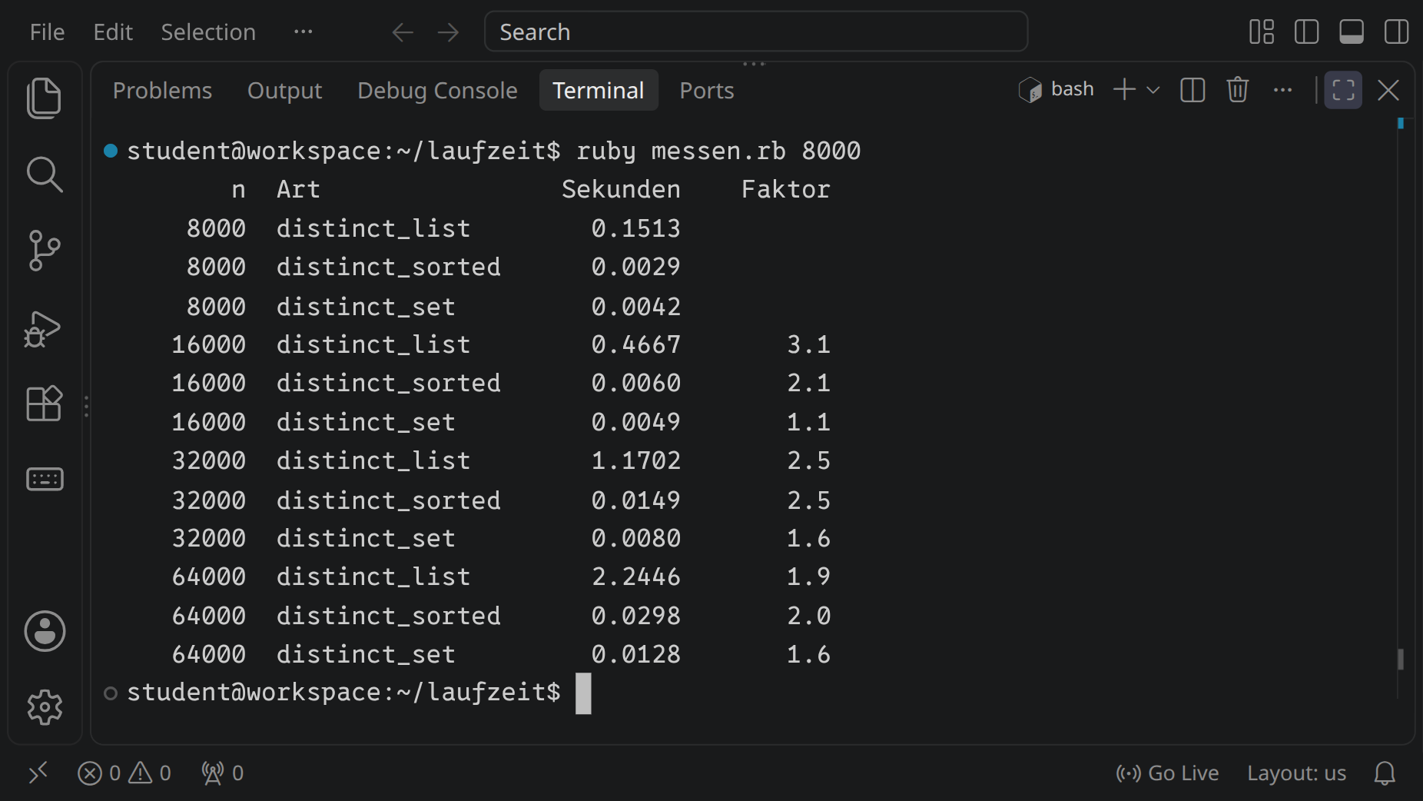The height and width of the screenshot is (801, 1423).
Task: Open terminal views and more actions
Action: point(1282,90)
